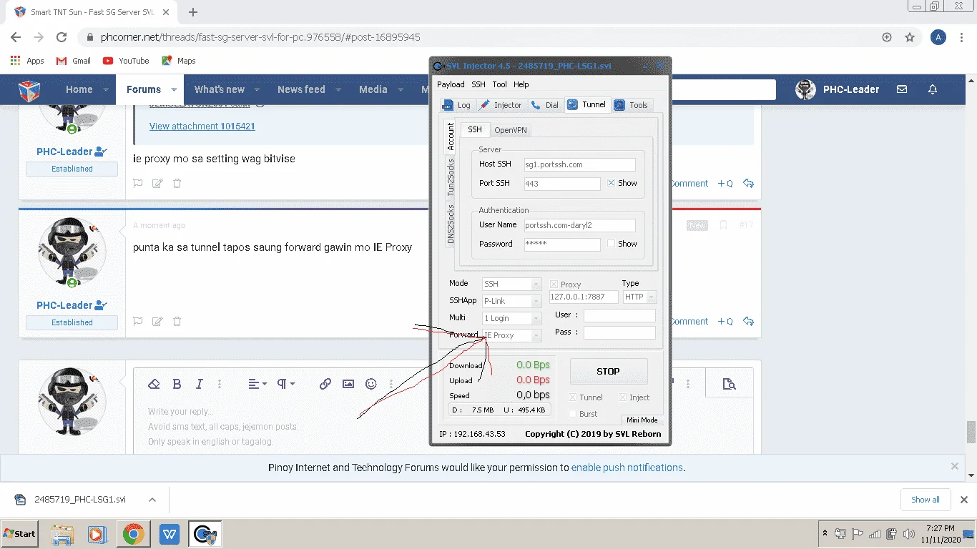Viewport: 977px width, 549px height.
Task: Click the phcorner forum logo icon
Action: click(29, 90)
